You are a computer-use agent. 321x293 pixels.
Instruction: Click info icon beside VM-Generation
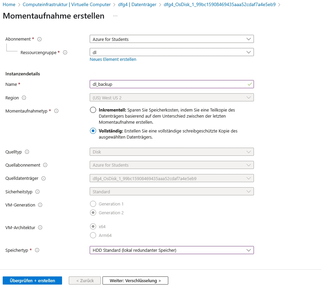[x=40, y=205]
